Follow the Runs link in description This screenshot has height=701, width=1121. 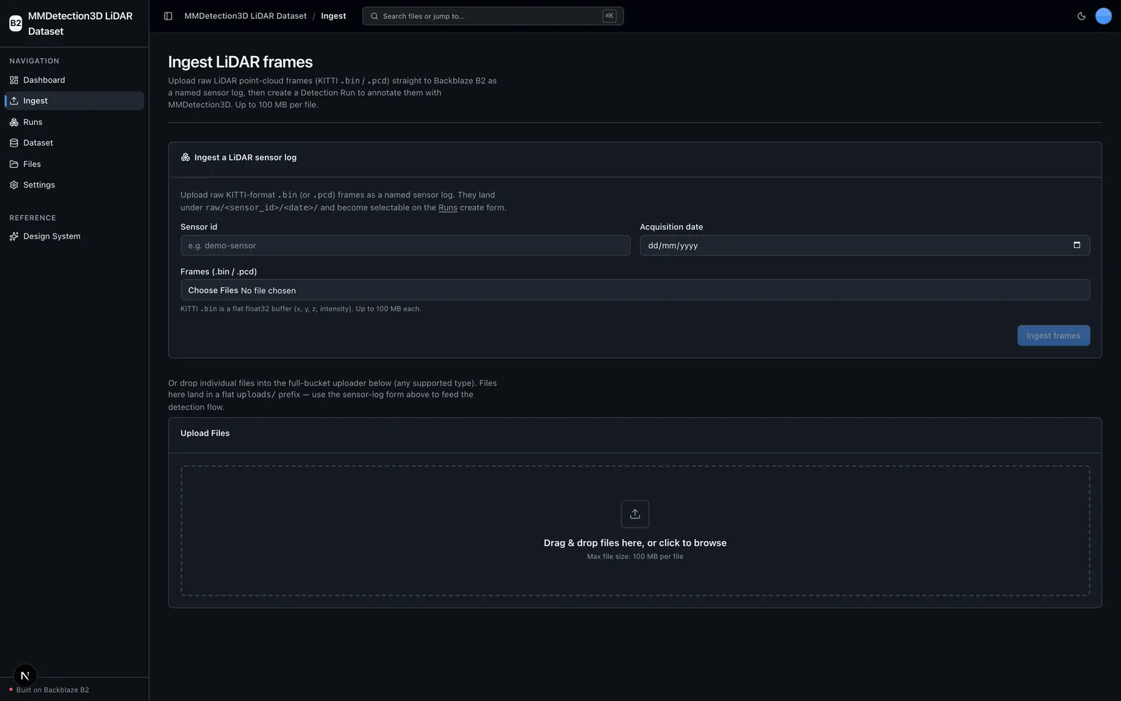(448, 207)
